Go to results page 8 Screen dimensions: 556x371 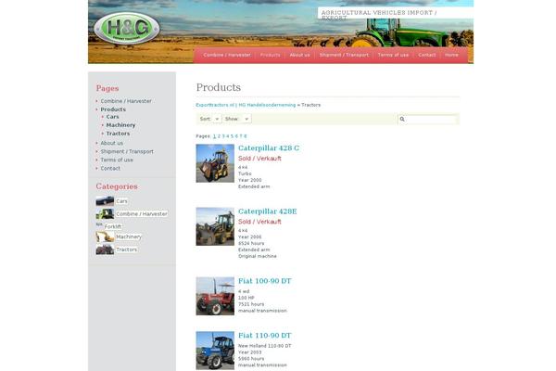coord(245,136)
